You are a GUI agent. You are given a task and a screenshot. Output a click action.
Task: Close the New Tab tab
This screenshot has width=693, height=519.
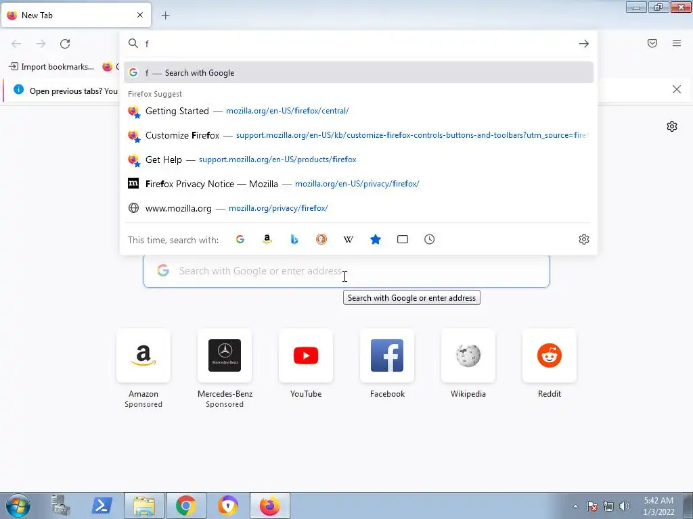[x=140, y=15]
